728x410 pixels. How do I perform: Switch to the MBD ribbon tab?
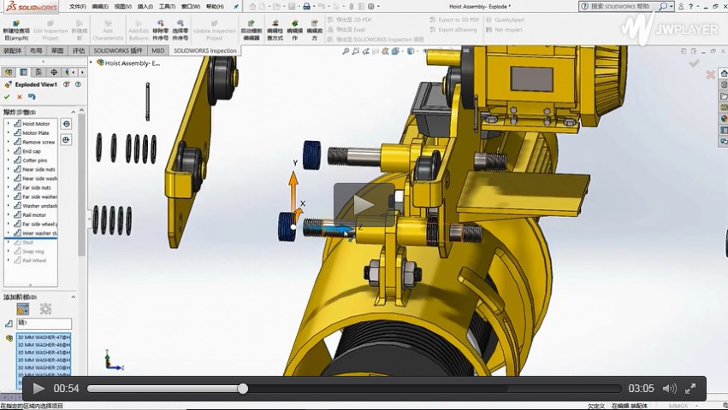pyautogui.click(x=158, y=50)
